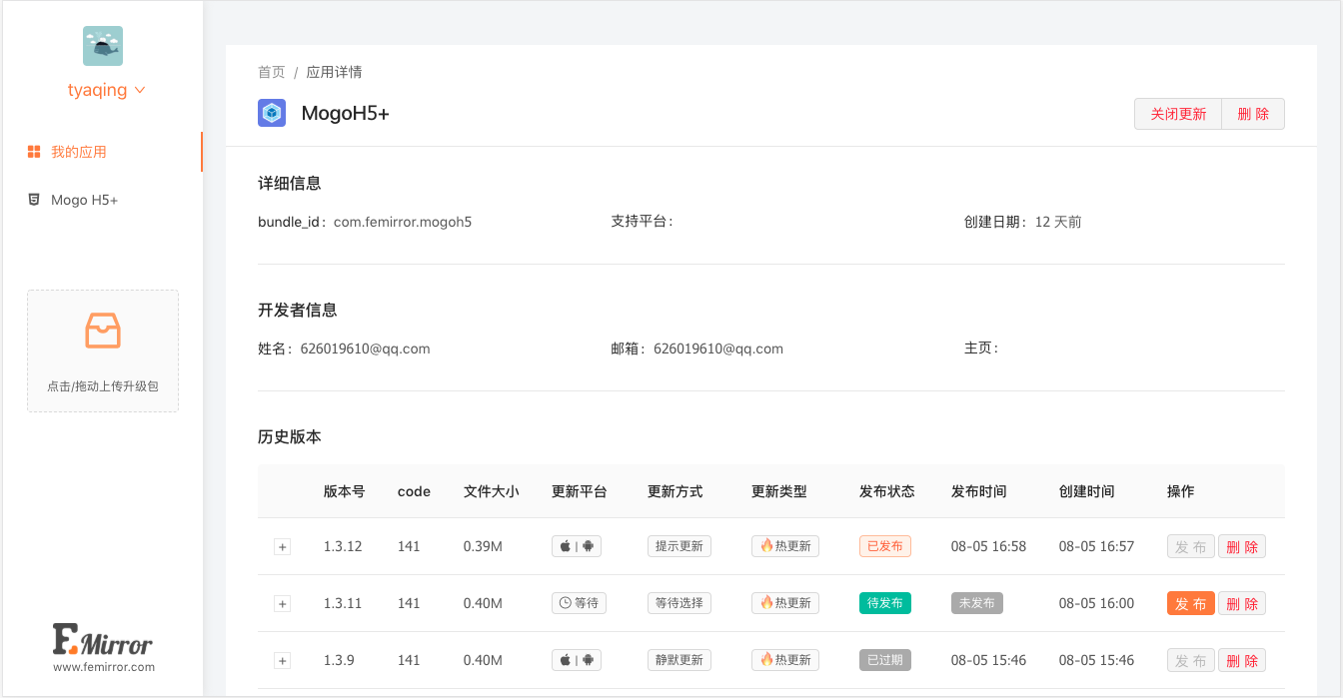Click Apple/Android platform tag in row 1.3.9
1343x698 pixels.
577,660
